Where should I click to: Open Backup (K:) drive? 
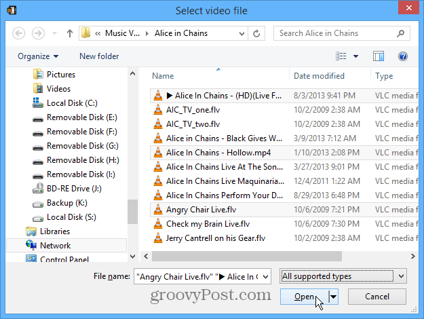[66, 203]
